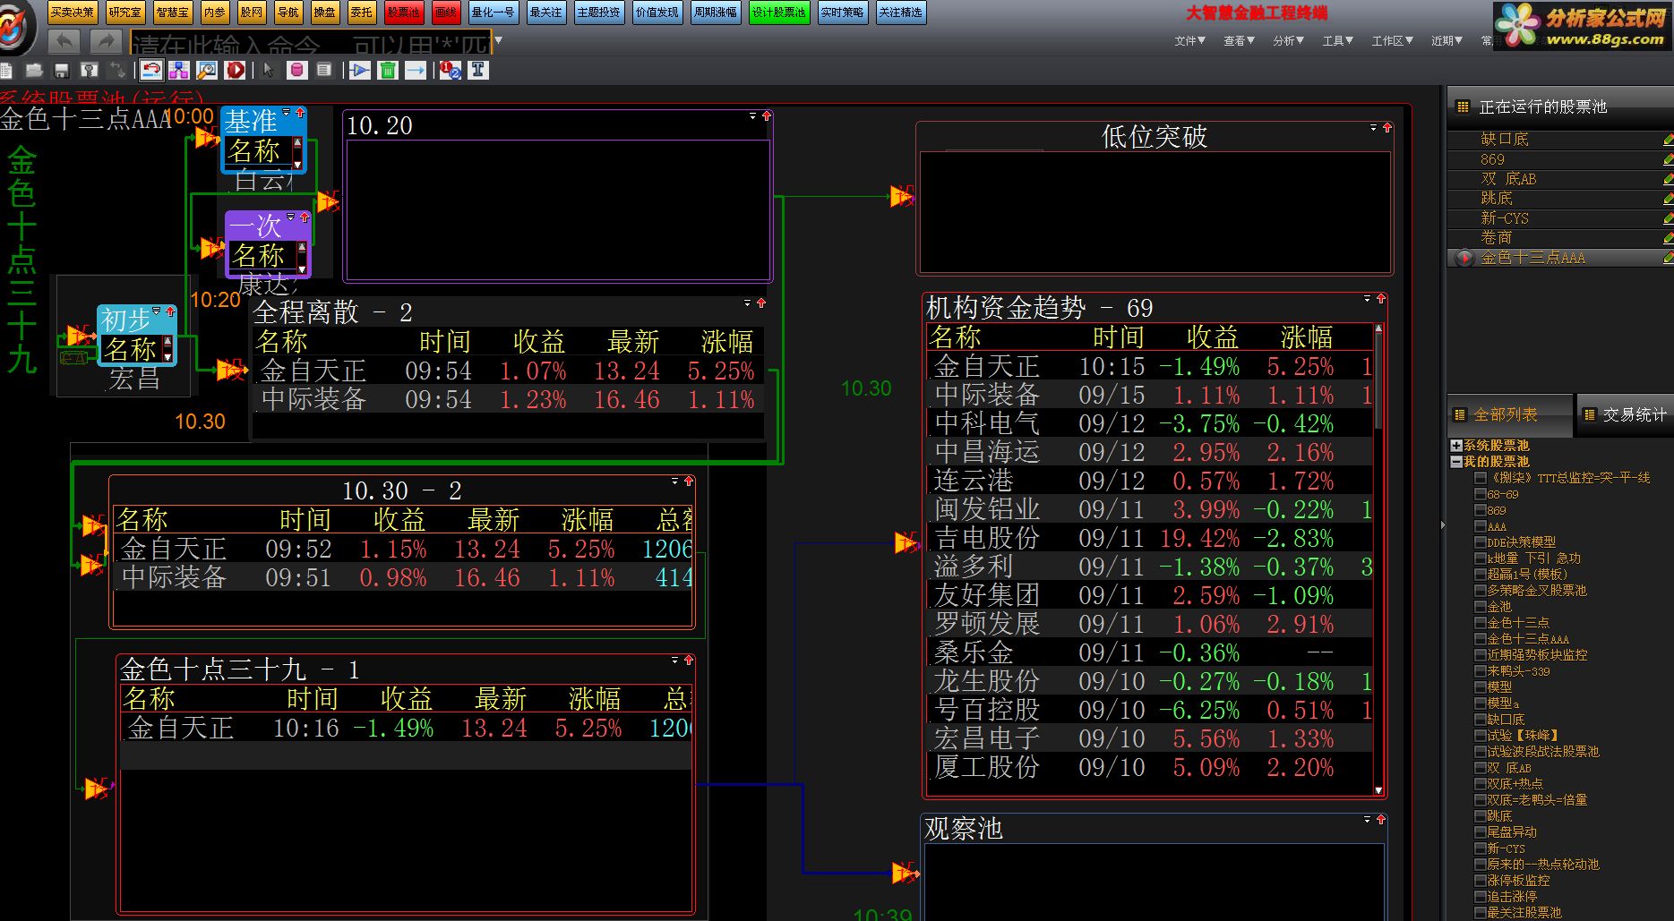This screenshot has width=1674, height=921.
Task: Click the list panel tool icon
Action: click(323, 70)
